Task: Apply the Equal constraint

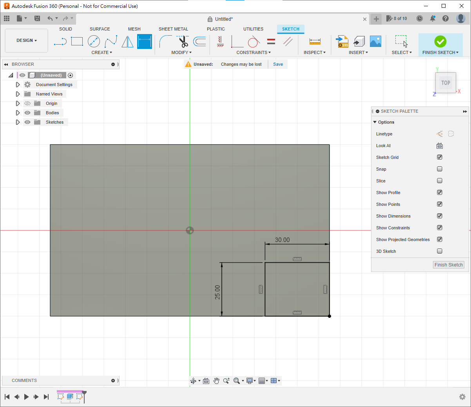Action: [x=271, y=41]
